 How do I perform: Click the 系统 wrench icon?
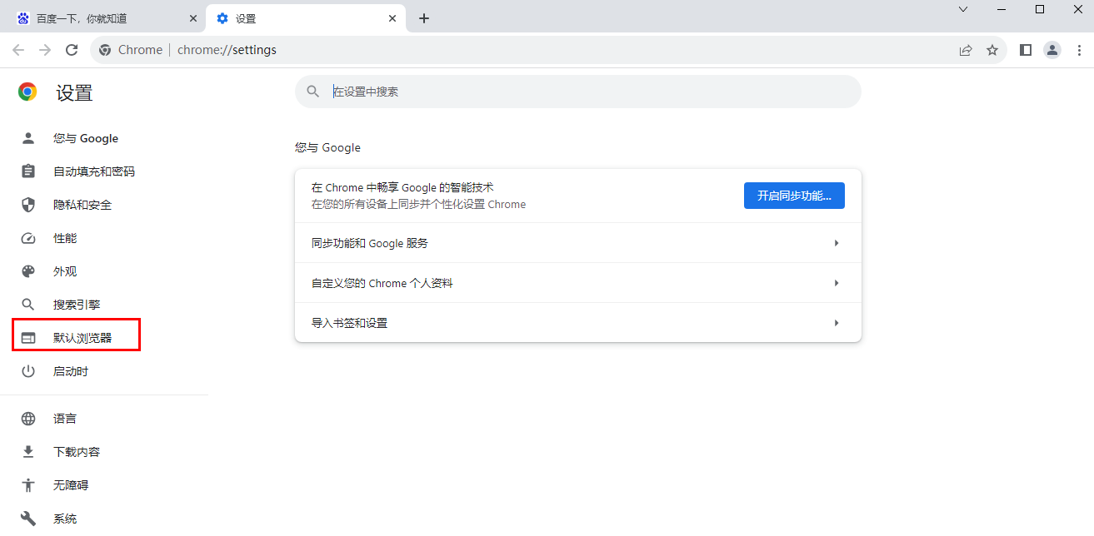tap(28, 519)
